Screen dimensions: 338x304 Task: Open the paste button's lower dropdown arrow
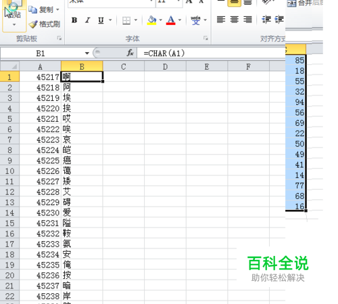click(14, 24)
